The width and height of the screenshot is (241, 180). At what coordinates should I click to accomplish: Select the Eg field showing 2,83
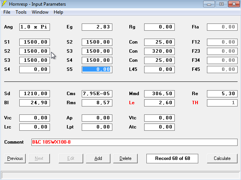point(97,27)
